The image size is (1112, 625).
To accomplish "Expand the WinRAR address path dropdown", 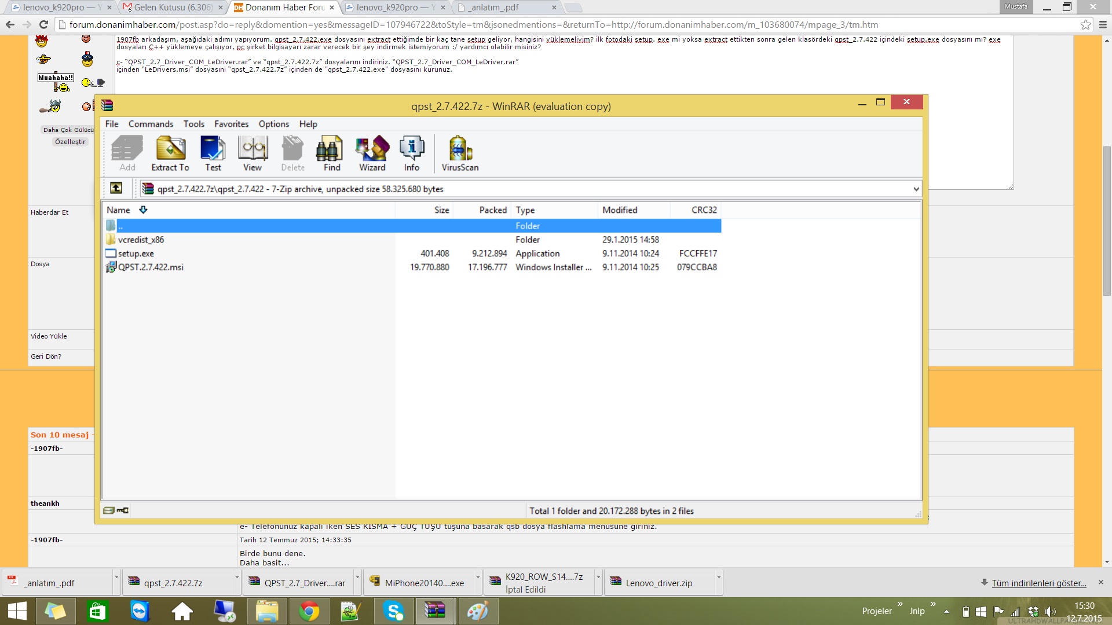I will (x=916, y=189).
